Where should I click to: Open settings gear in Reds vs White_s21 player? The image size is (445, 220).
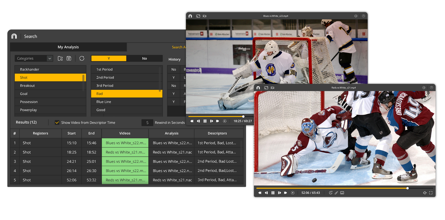coord(424,88)
